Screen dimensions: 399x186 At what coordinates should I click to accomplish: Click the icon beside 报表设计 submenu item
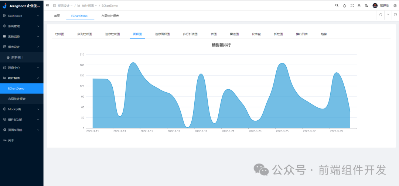pyautogui.click(x=8, y=58)
